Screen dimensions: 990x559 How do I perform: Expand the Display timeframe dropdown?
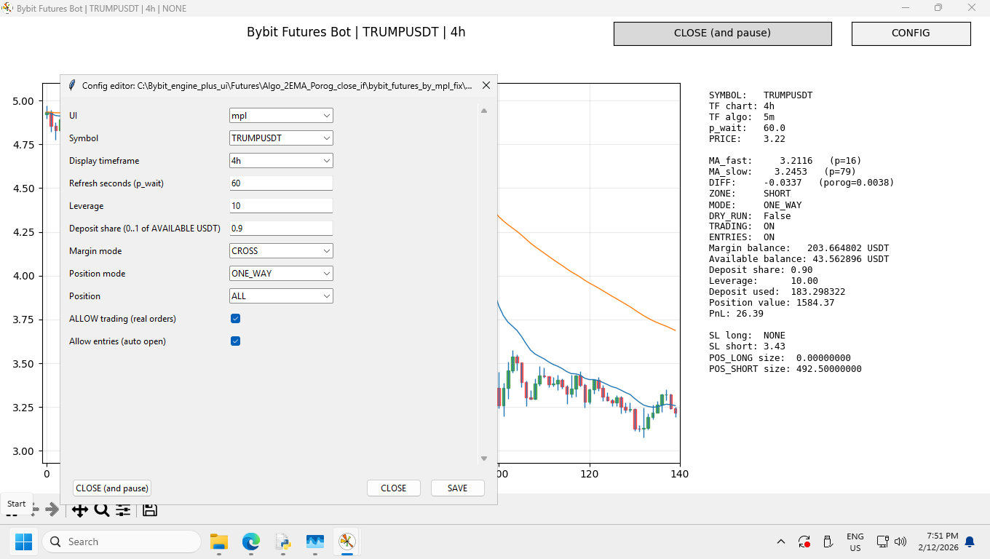[281, 161]
